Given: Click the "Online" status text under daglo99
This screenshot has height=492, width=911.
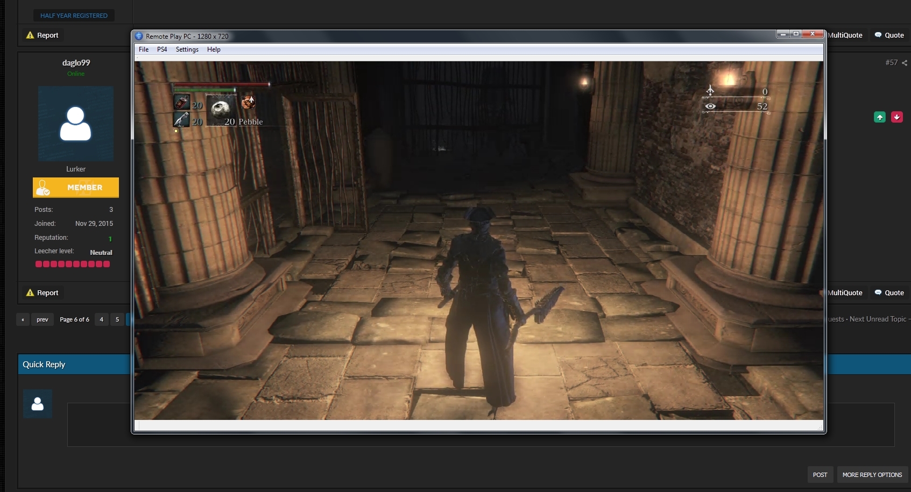Looking at the screenshot, I should point(76,74).
